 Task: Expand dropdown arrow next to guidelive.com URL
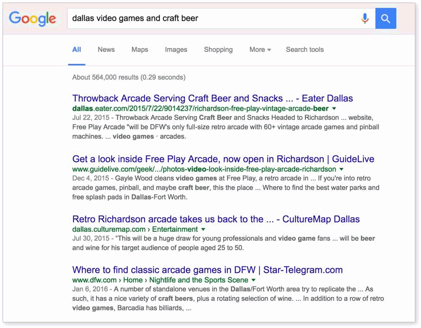click(x=341, y=169)
